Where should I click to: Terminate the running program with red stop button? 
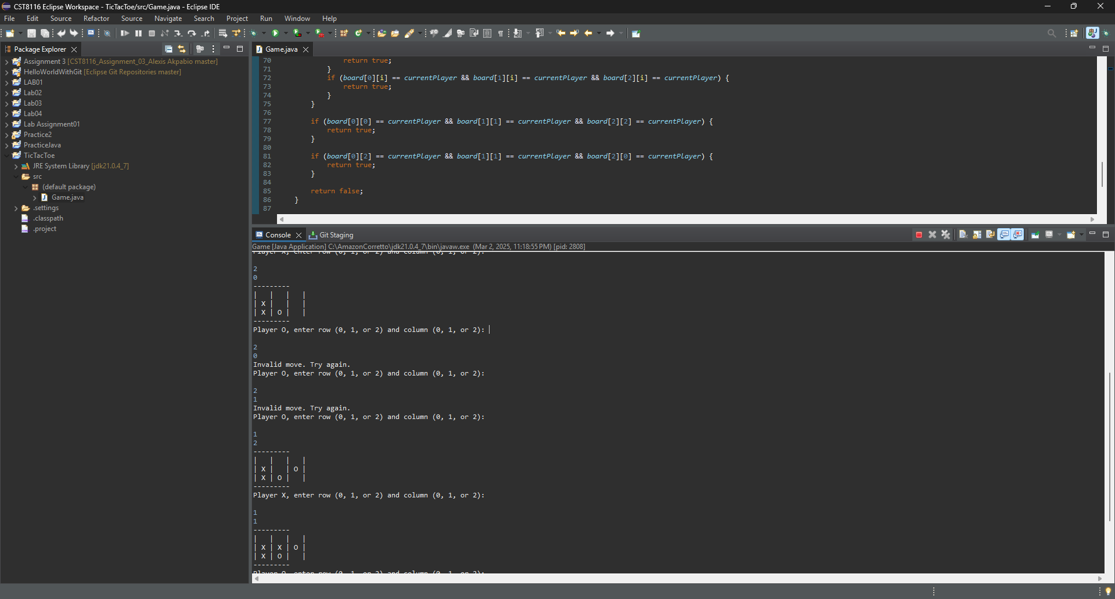tap(919, 235)
